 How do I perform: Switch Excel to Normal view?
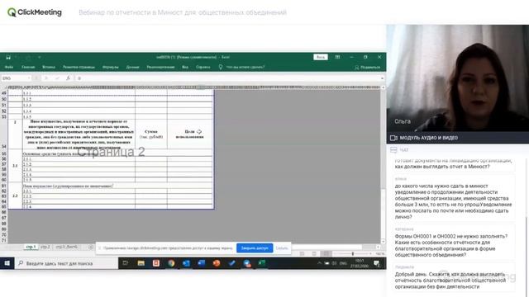tap(302, 253)
